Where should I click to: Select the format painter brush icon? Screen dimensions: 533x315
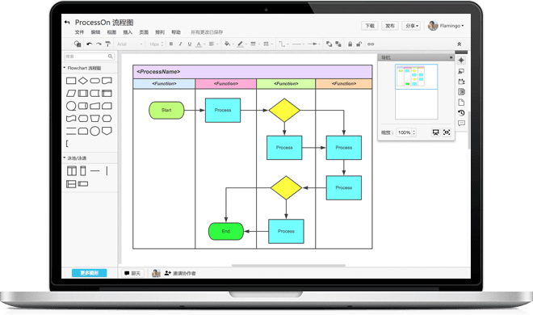click(x=107, y=44)
